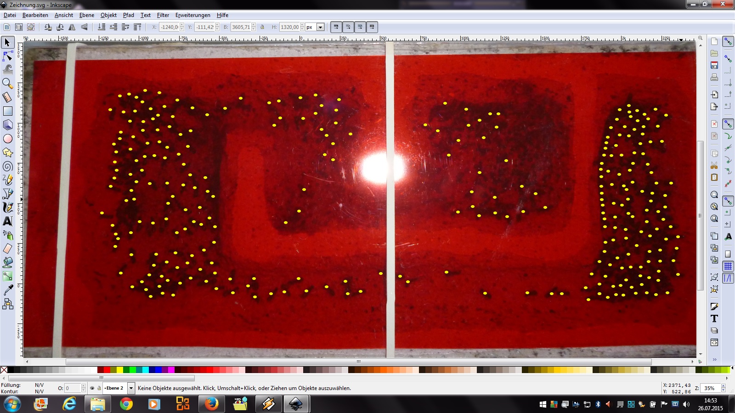Image resolution: width=735 pixels, height=413 pixels.
Task: Select the Node edit tool
Action: [x=8, y=56]
